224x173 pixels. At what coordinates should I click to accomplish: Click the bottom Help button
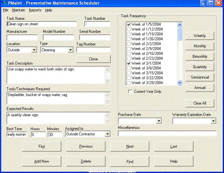(174, 161)
